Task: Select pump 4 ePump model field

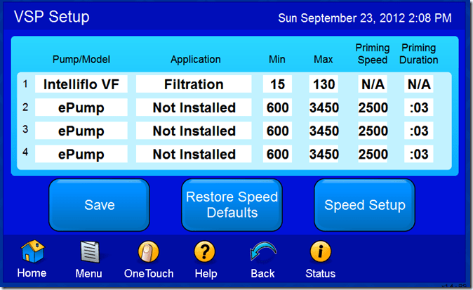Action: (81, 154)
